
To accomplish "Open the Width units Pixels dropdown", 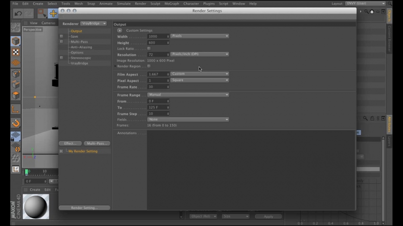I will tap(199, 36).
